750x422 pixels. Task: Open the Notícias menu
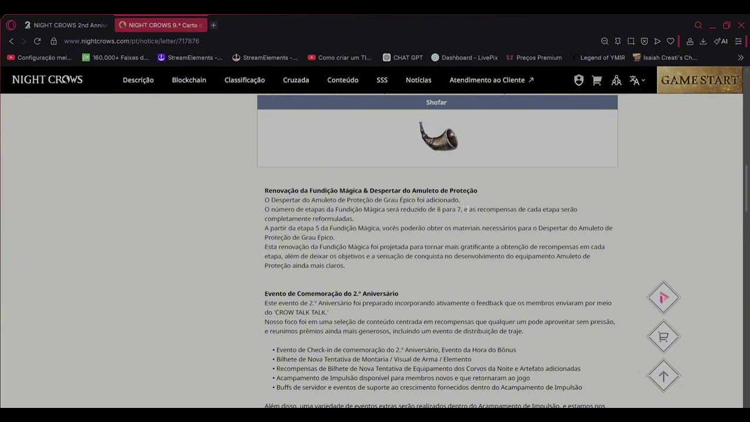[418, 80]
